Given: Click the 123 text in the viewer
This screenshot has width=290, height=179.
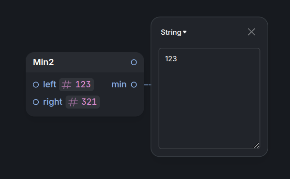Looking at the screenshot, I should (x=171, y=59).
